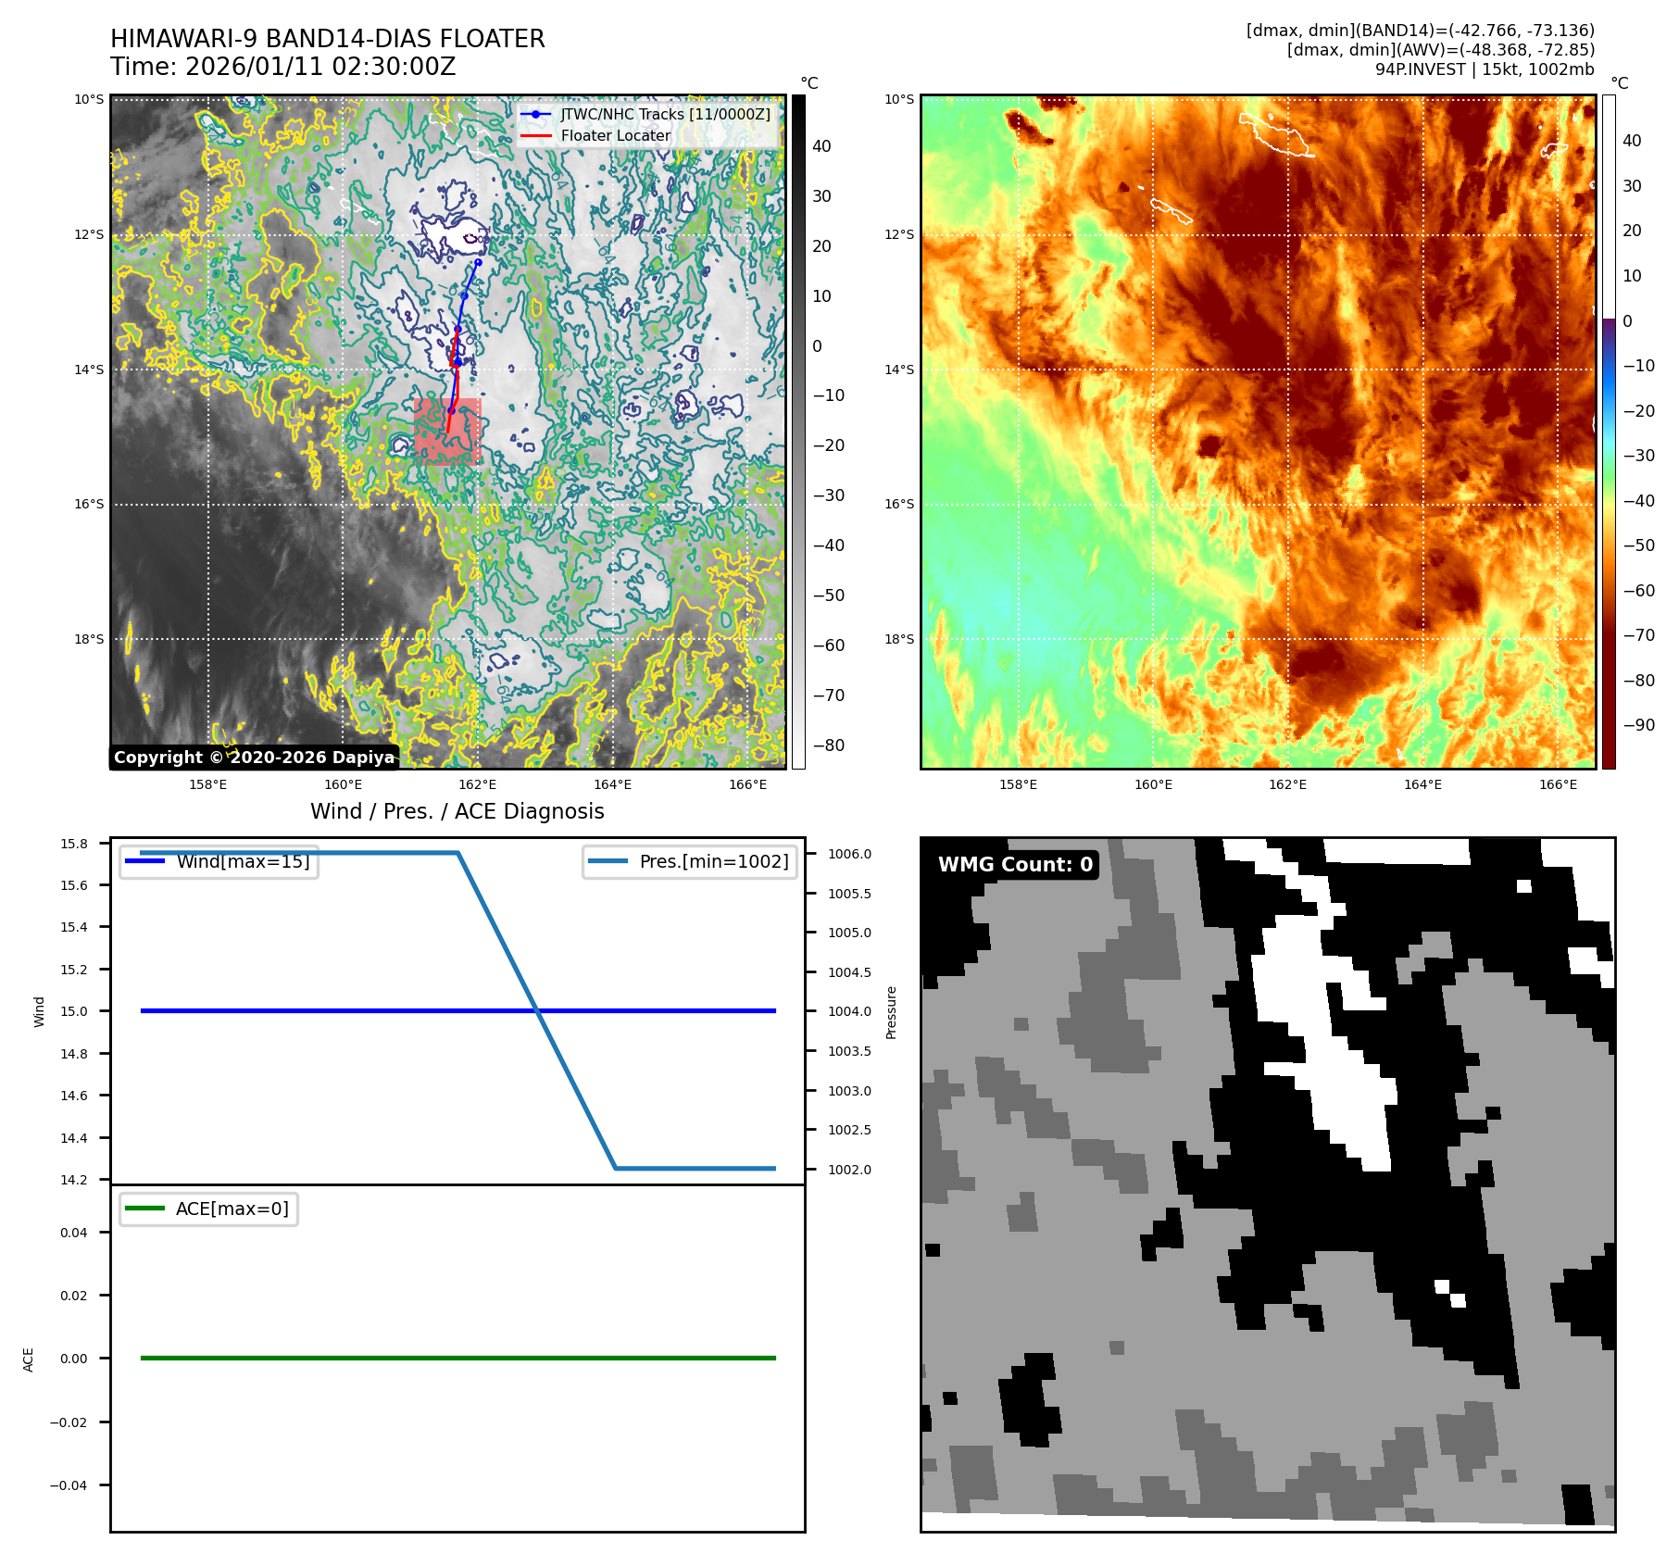Select the JTWC/NHC Tracks legend entry

[664, 114]
